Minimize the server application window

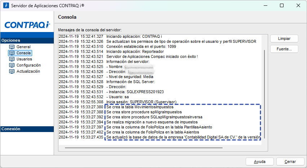pos(265,5)
